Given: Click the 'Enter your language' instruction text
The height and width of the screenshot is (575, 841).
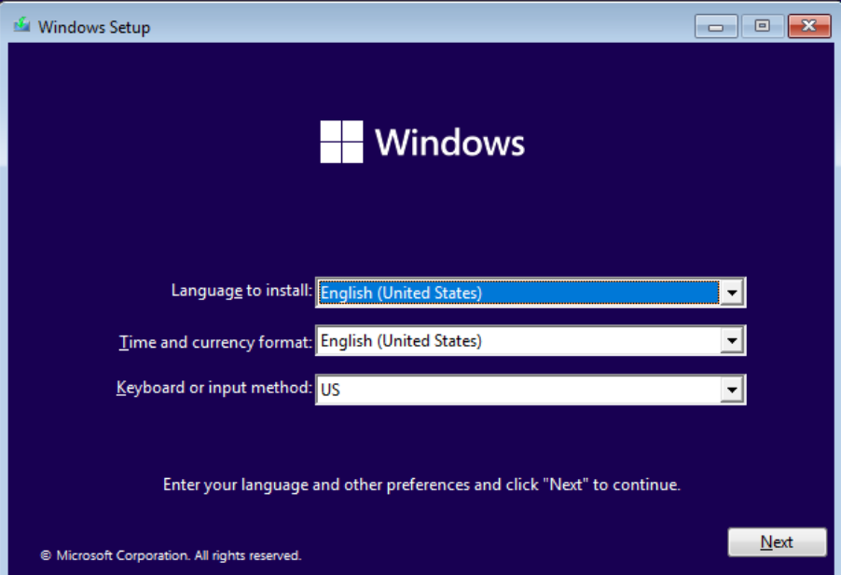Looking at the screenshot, I should click(421, 485).
